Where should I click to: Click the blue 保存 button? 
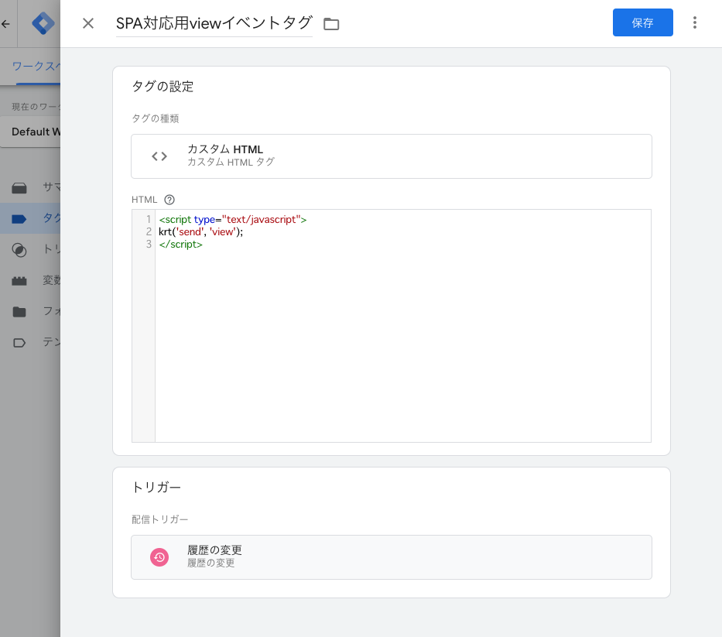point(642,22)
